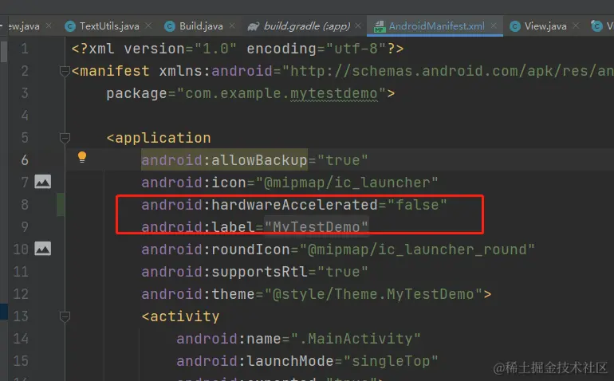Click the "false" value of hardwareAccelerated
614x381 pixels.
coord(416,204)
